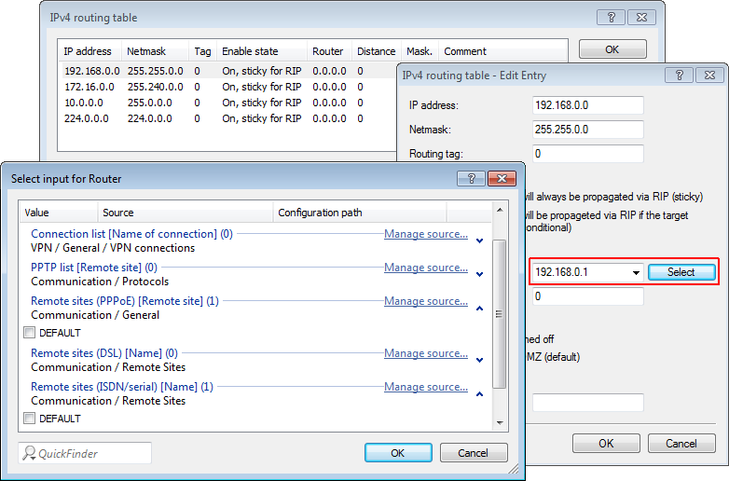Open the Router dropdown showing 192.168.0.1

coord(636,272)
